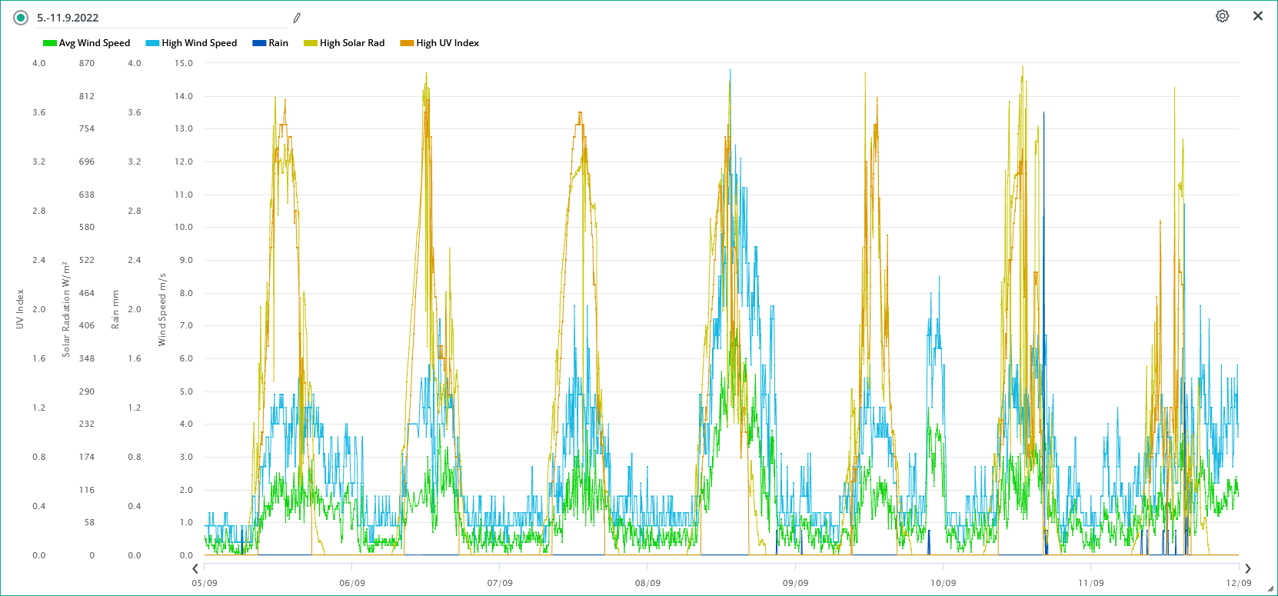This screenshot has width=1278, height=596.
Task: Click green Avg Wind Speed color swatch
Action: point(50,43)
